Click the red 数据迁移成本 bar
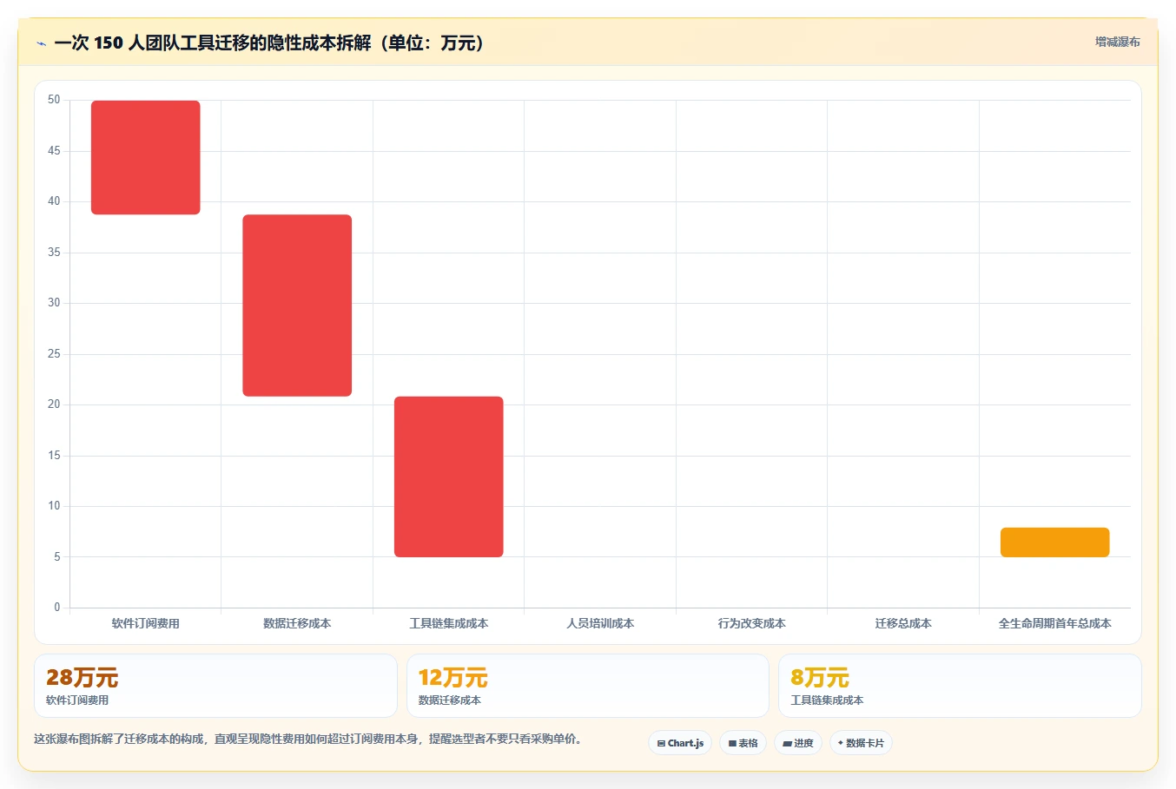 (297, 306)
